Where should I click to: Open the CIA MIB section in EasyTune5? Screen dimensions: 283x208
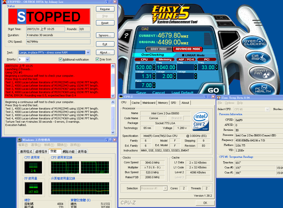258,58
